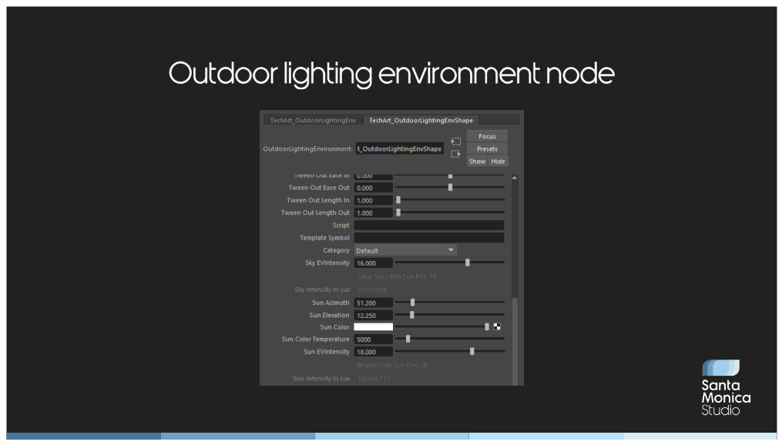
Task: Click the "Sky Intensity In Lux" label
Action: coord(322,289)
